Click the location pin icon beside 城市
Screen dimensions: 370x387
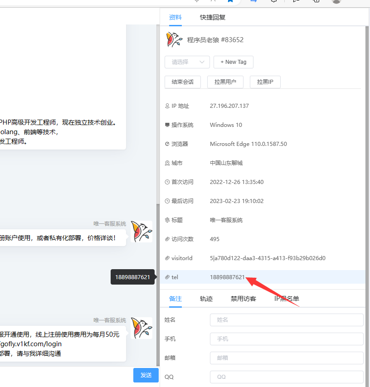point(168,163)
